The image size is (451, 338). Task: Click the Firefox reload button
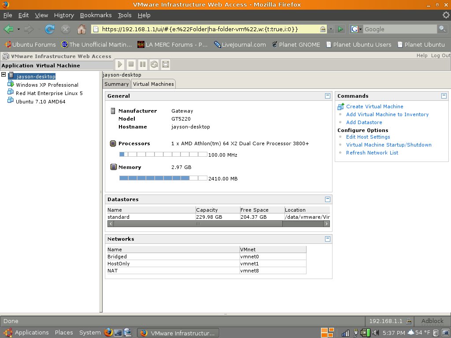(49, 29)
